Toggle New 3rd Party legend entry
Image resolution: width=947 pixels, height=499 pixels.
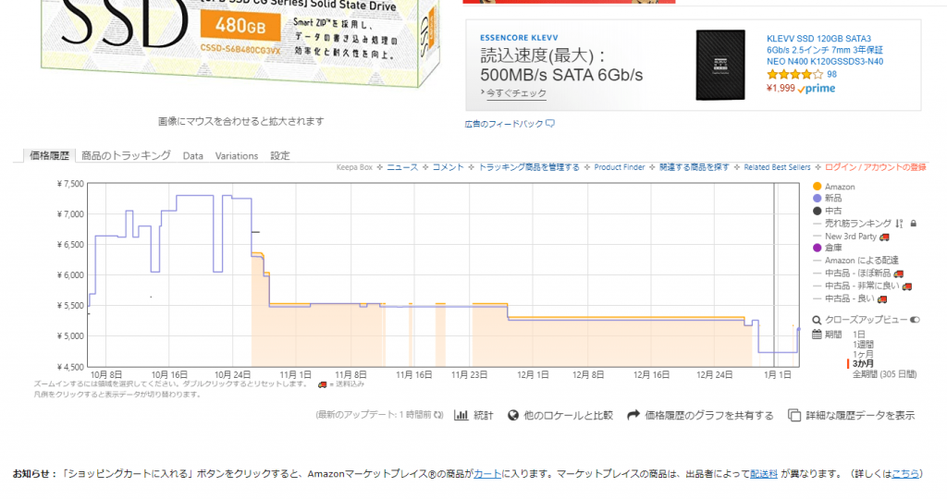point(845,237)
